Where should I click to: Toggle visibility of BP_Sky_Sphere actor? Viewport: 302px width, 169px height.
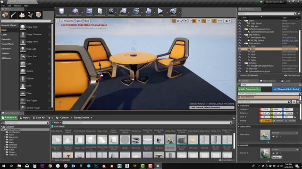(240, 40)
